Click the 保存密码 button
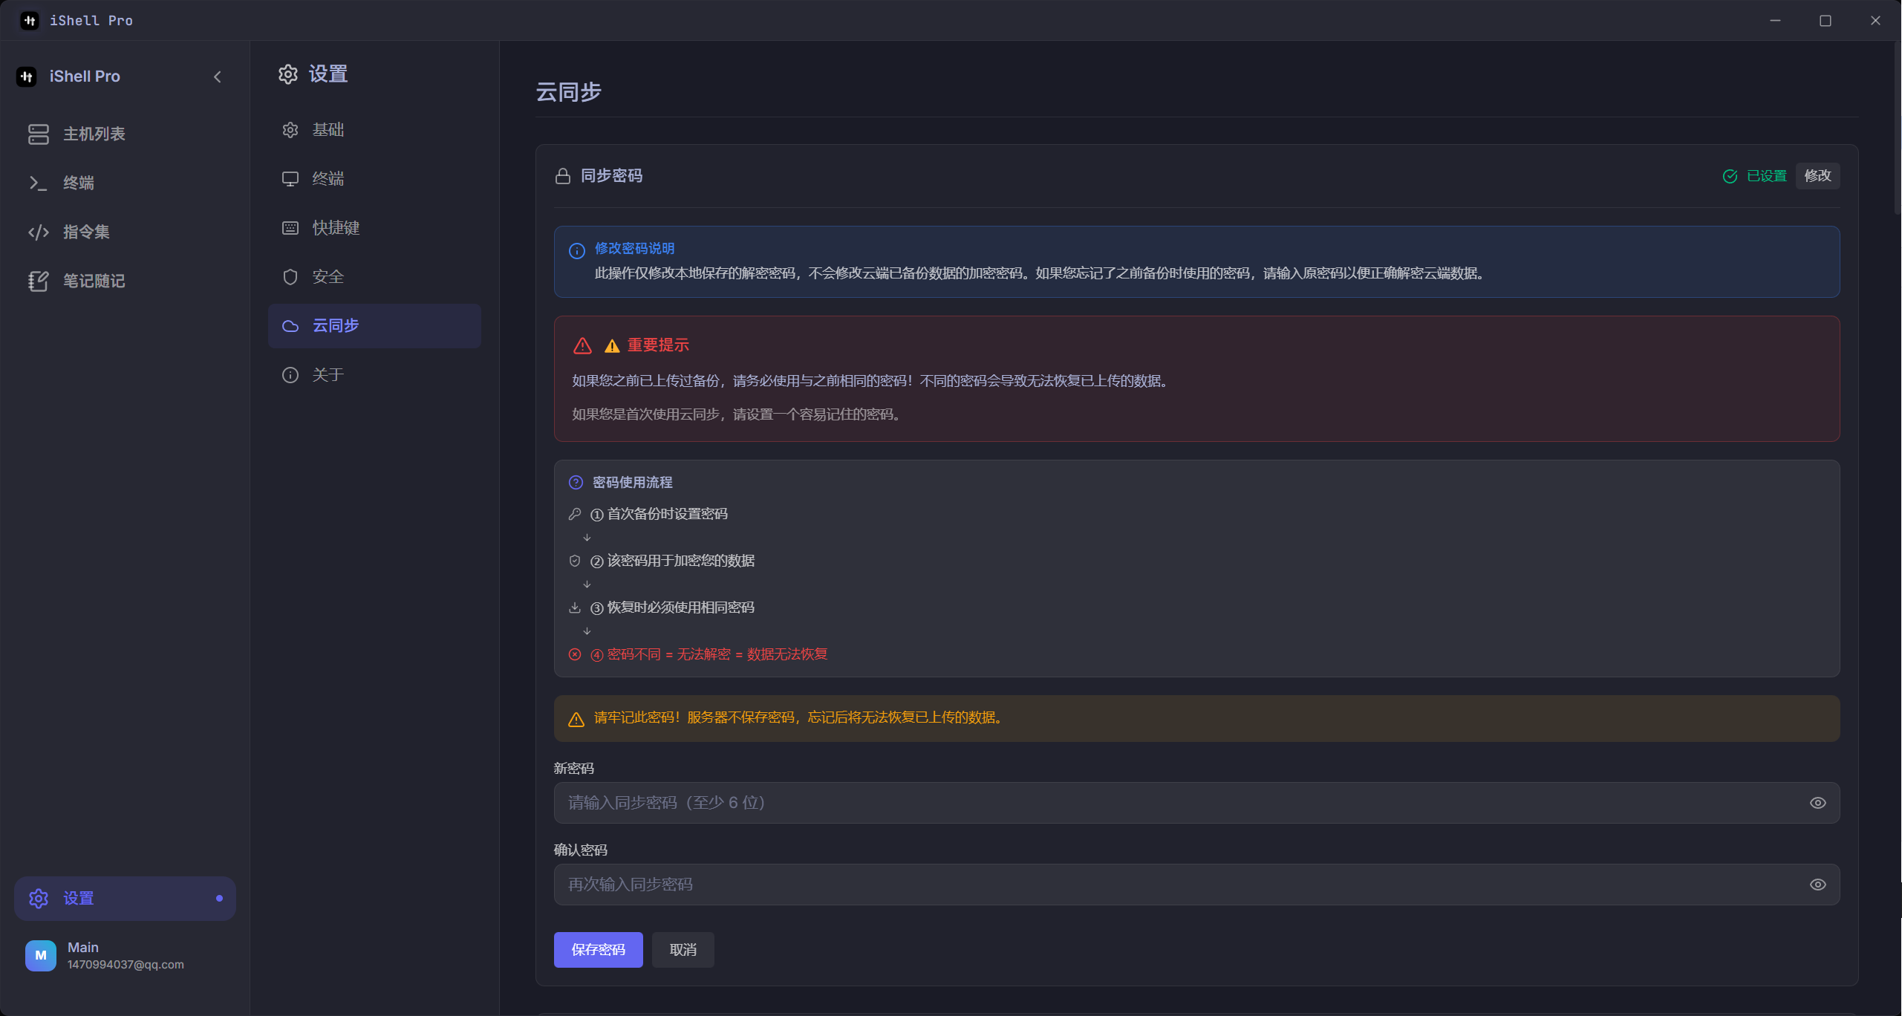 [x=599, y=950]
